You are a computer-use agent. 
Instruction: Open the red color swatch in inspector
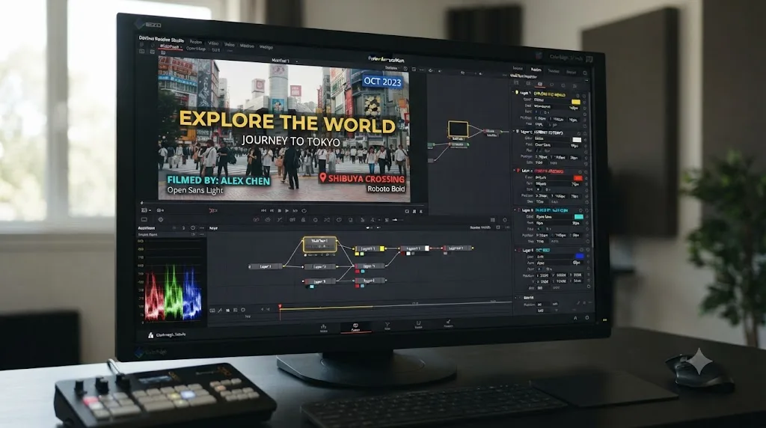[577, 178]
